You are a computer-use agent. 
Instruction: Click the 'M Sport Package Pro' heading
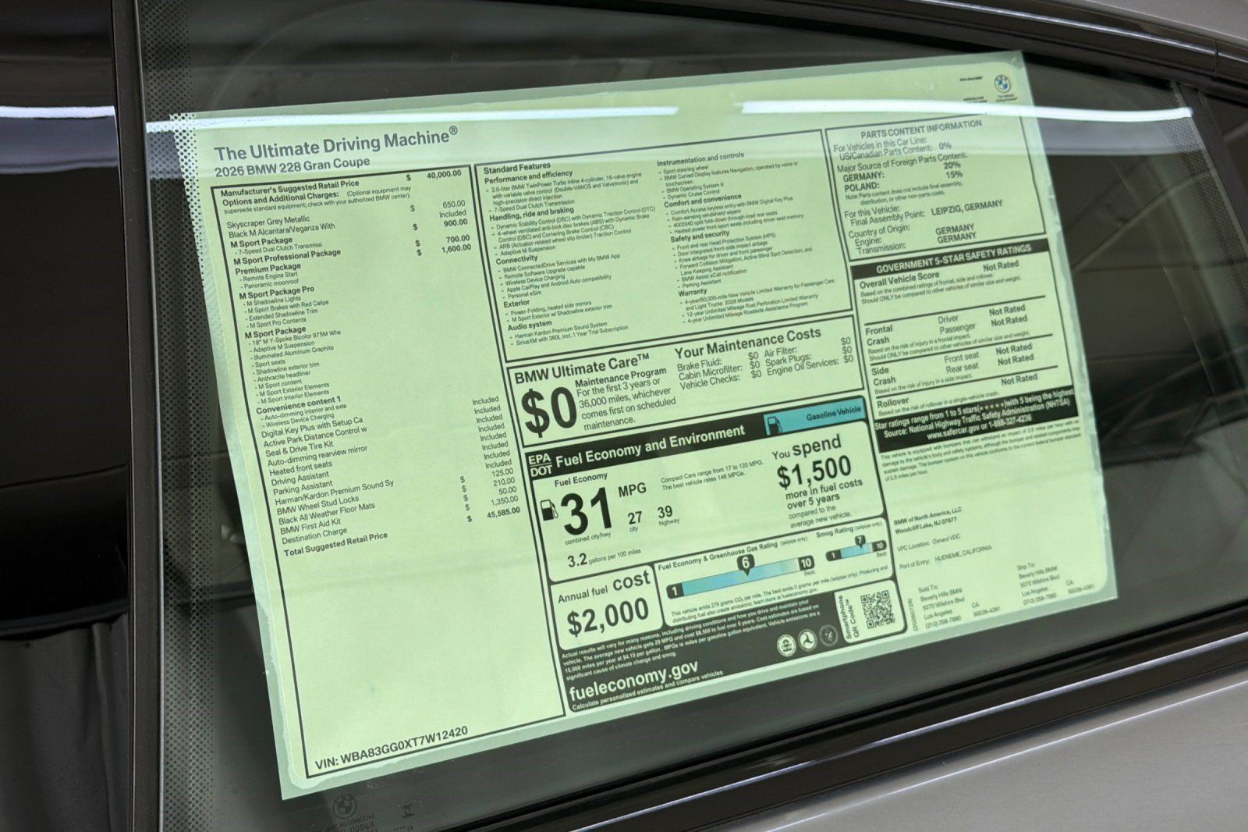pyautogui.click(x=277, y=291)
